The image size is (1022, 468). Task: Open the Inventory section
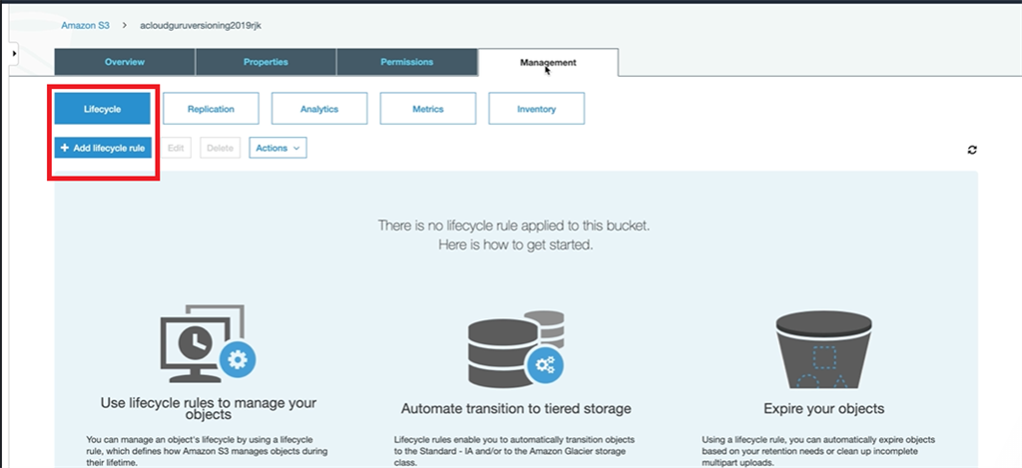(x=536, y=109)
